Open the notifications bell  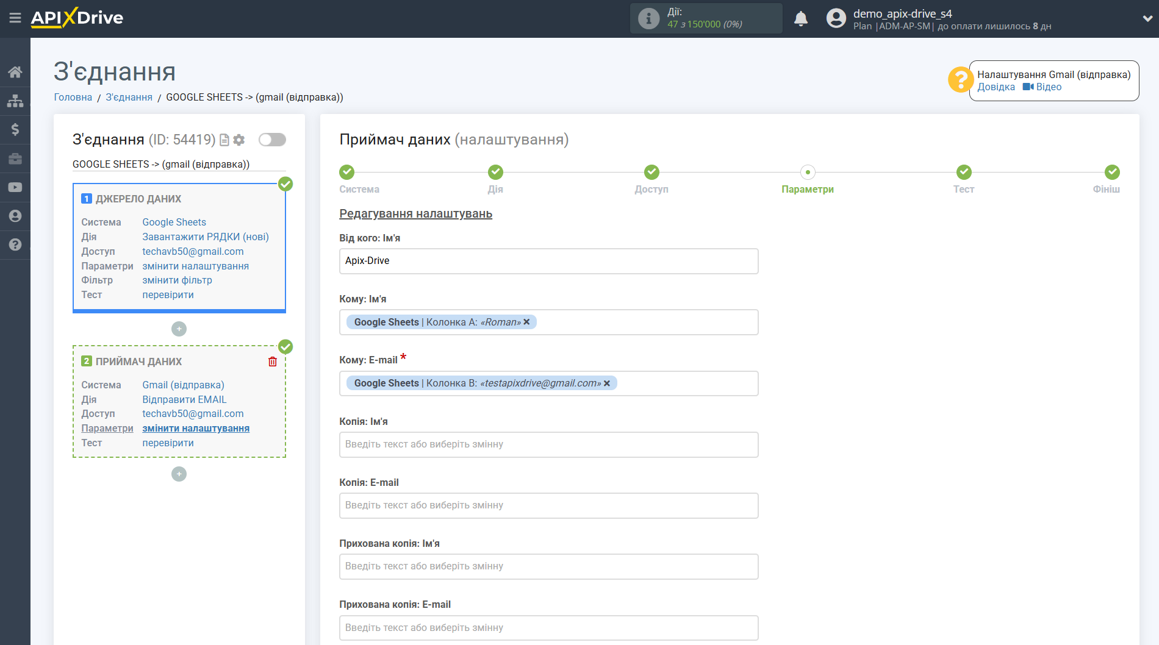point(801,18)
